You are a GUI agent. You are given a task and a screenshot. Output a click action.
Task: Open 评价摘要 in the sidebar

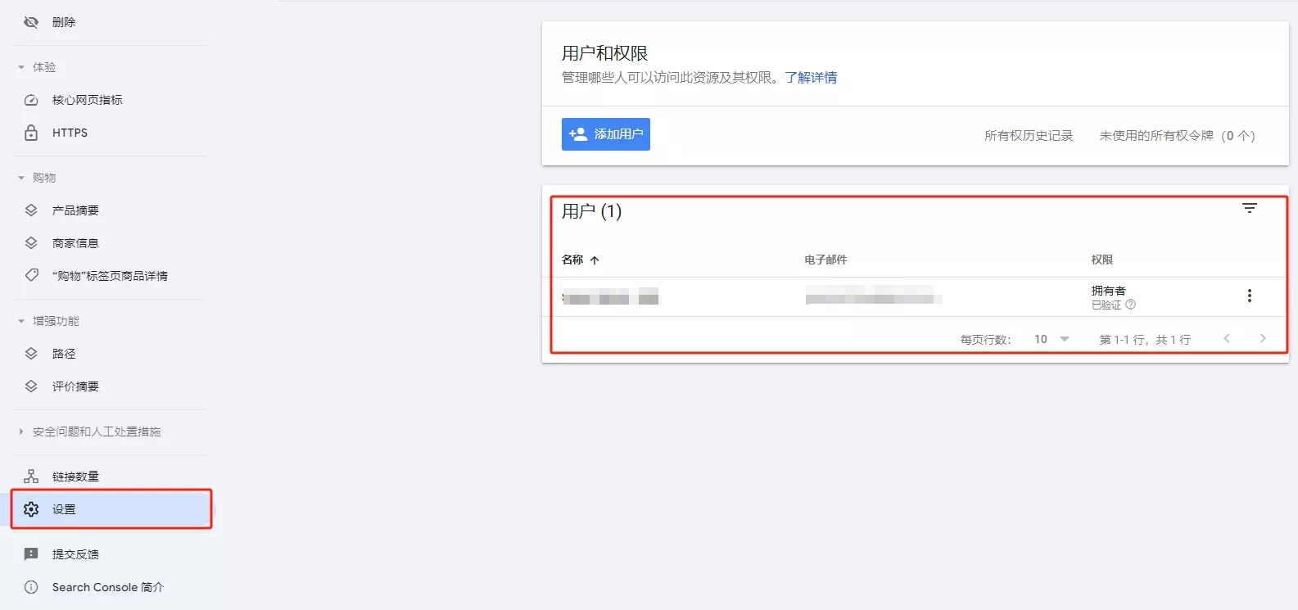[x=75, y=386]
